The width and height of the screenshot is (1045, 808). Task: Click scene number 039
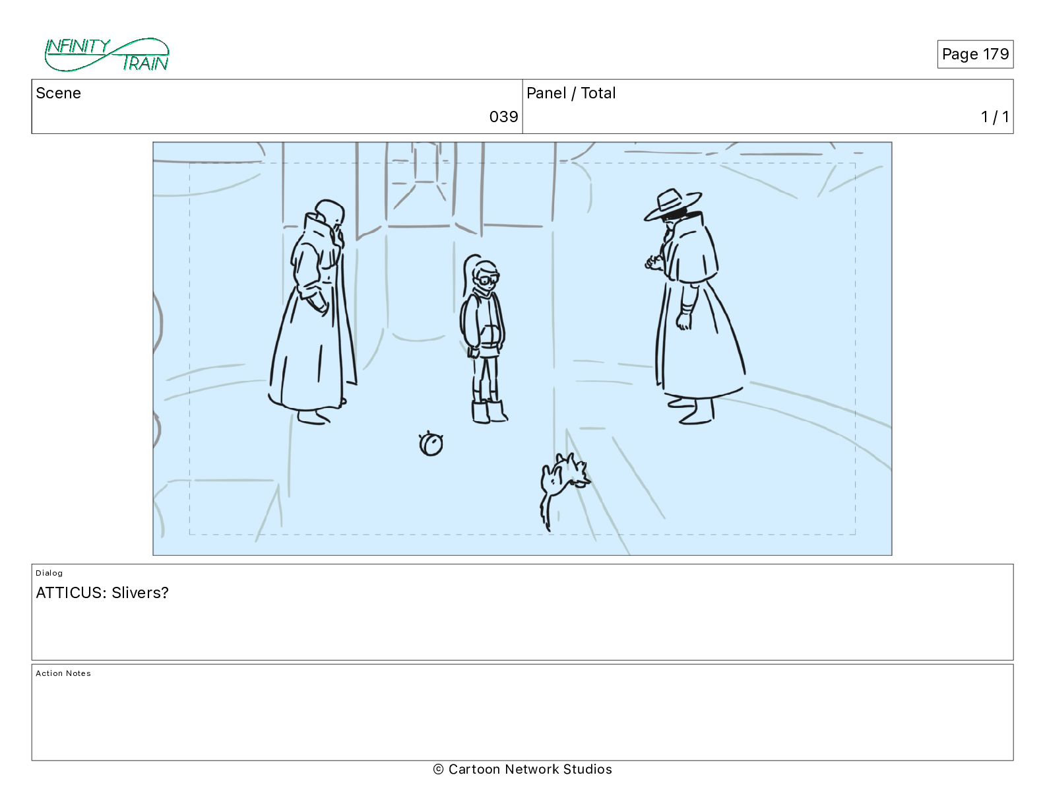coord(503,117)
